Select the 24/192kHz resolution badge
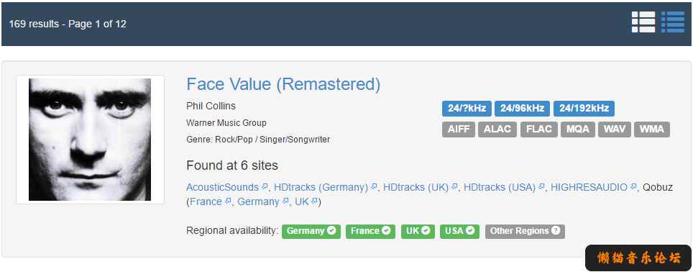The height and width of the screenshot is (272, 693). click(584, 109)
